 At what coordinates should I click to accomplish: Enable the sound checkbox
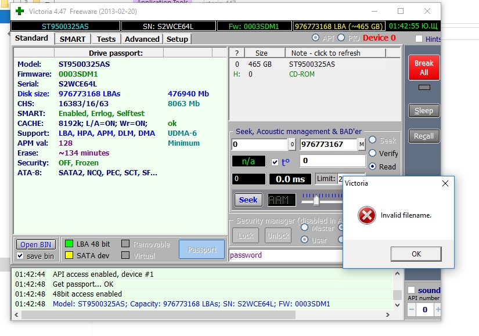pos(412,290)
